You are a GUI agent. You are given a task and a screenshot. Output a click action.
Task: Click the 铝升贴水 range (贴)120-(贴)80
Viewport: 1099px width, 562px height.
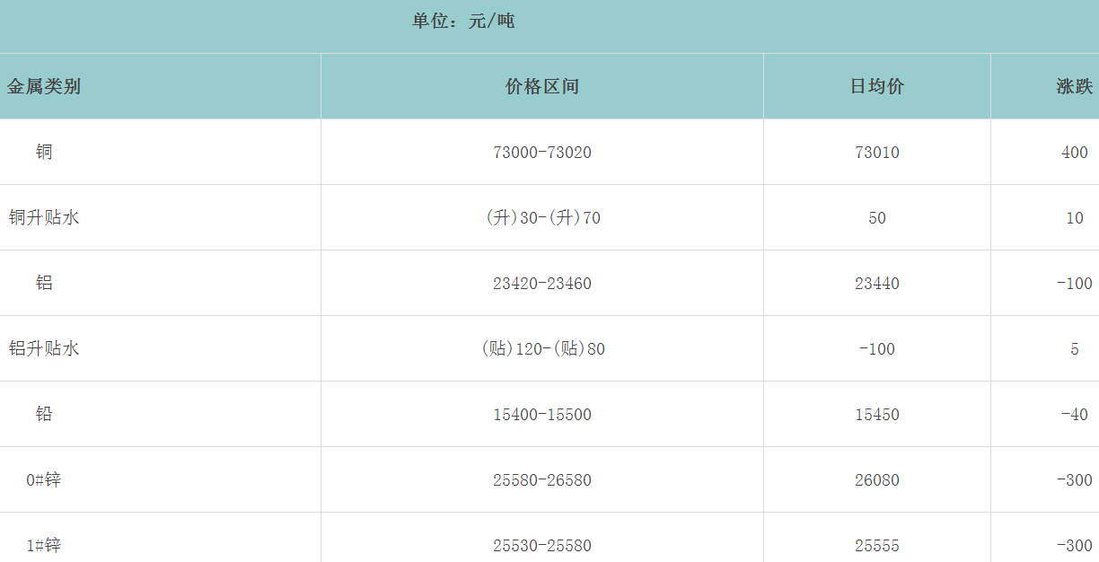point(543,349)
